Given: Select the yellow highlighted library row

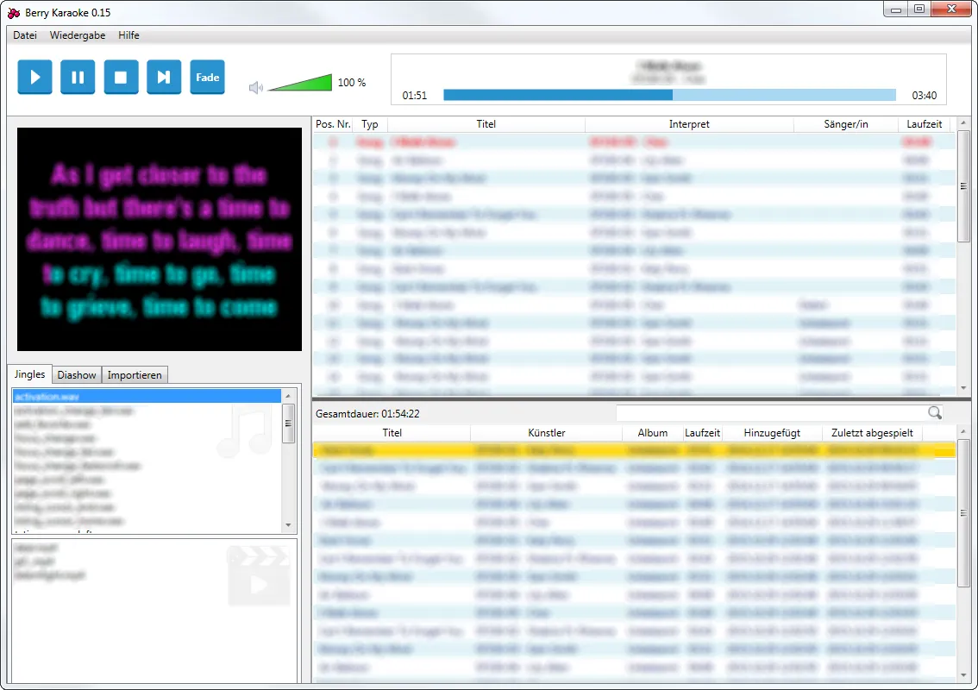Looking at the screenshot, I should tap(634, 450).
